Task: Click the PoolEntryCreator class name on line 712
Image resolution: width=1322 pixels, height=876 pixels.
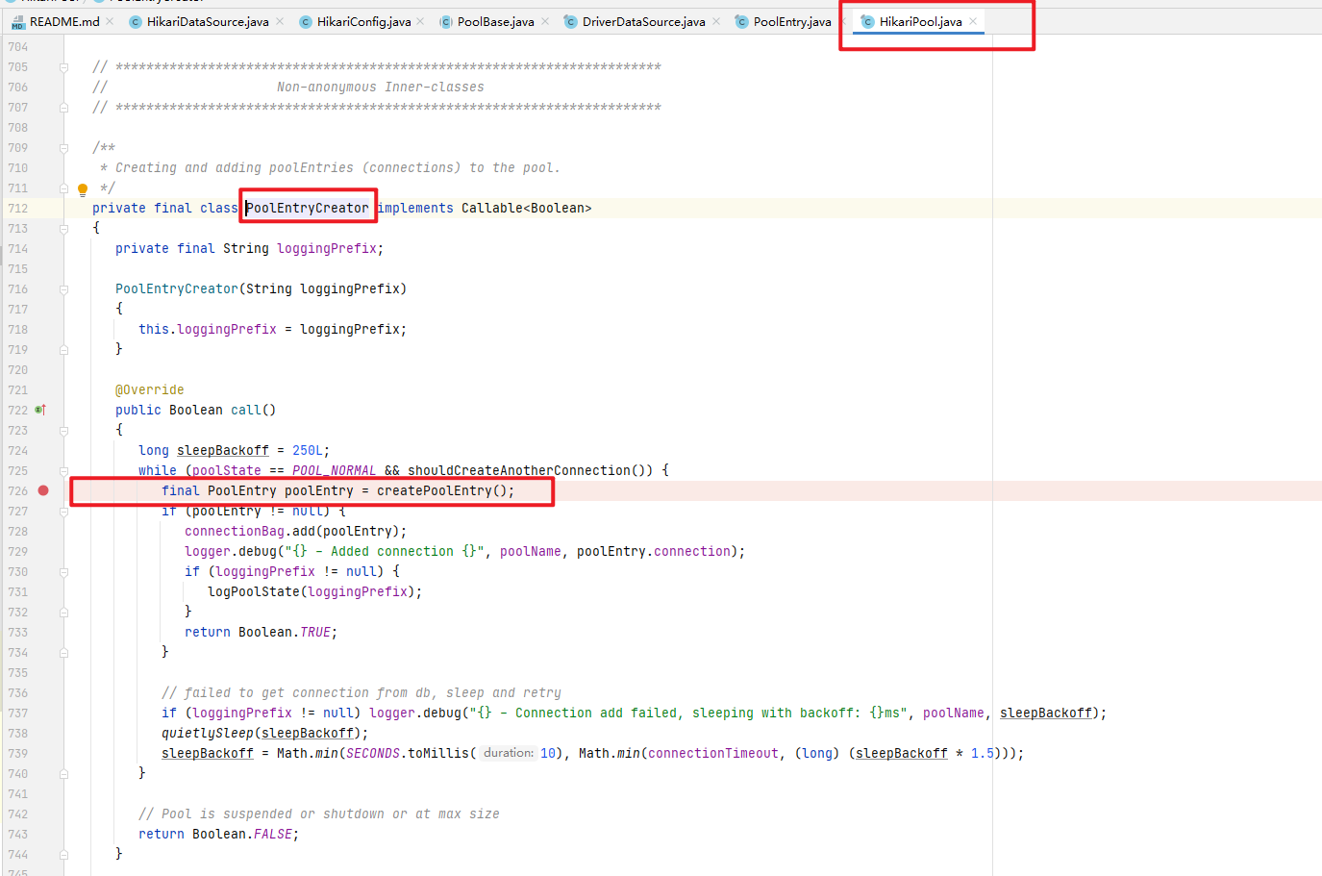Action: tap(307, 208)
